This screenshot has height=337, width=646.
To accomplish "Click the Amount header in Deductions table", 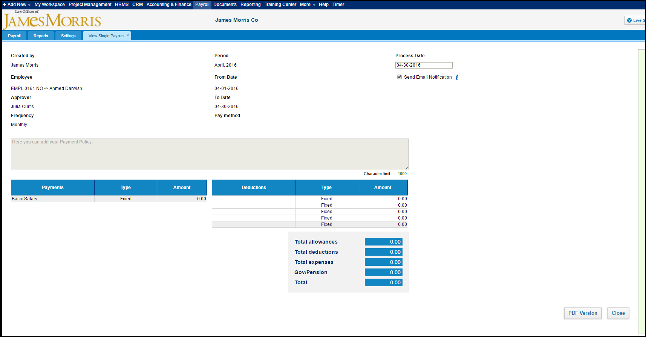I will pyautogui.click(x=383, y=188).
